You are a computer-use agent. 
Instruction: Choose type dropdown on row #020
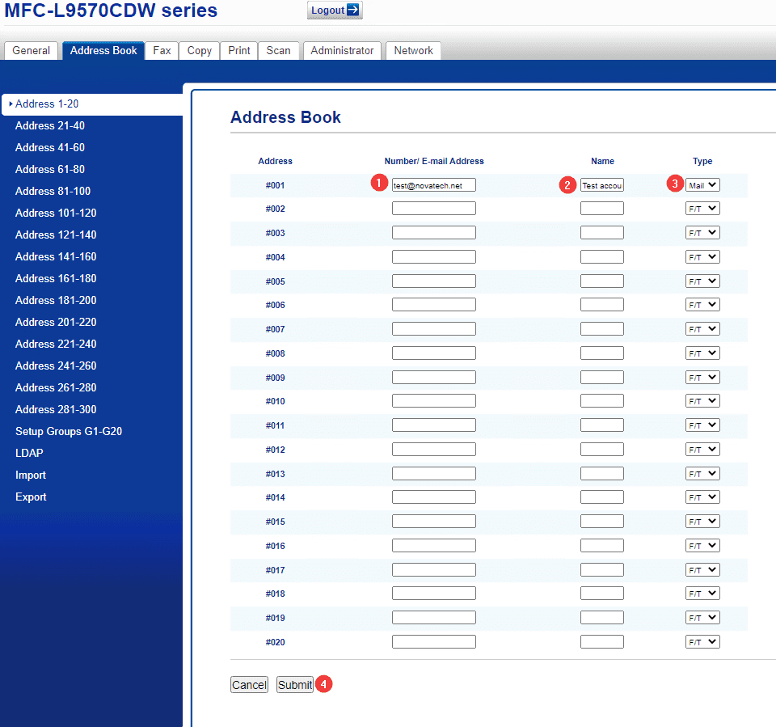702,642
